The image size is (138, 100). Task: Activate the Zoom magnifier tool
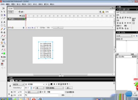tap(4, 43)
